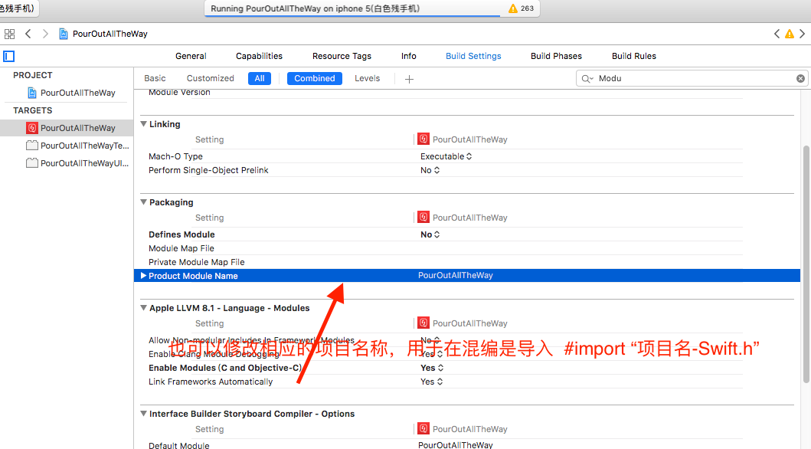This screenshot has height=449, width=811.
Task: Select the Link Frameworks Automatically label
Action: (211, 382)
